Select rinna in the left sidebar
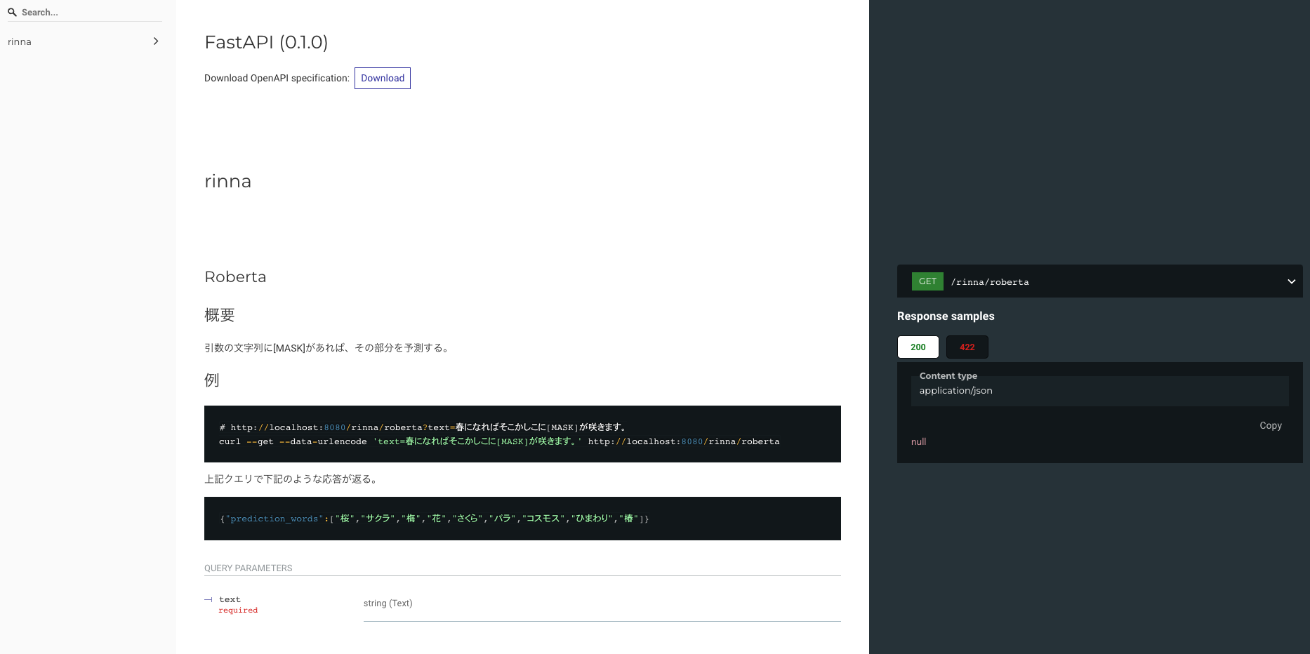Screen dimensions: 1310x654 (x=19, y=41)
